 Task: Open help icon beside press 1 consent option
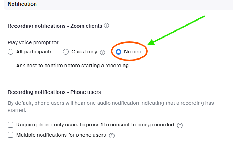(180, 125)
